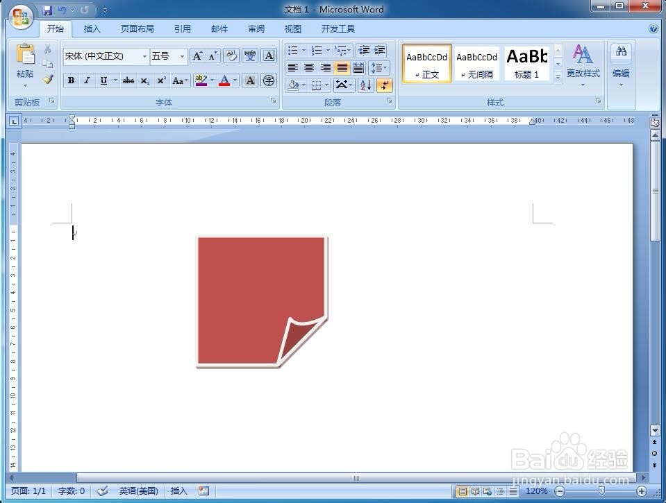Screen dimensions: 666x503
Task: Switch to 页面布局 tab
Action: 138,29
